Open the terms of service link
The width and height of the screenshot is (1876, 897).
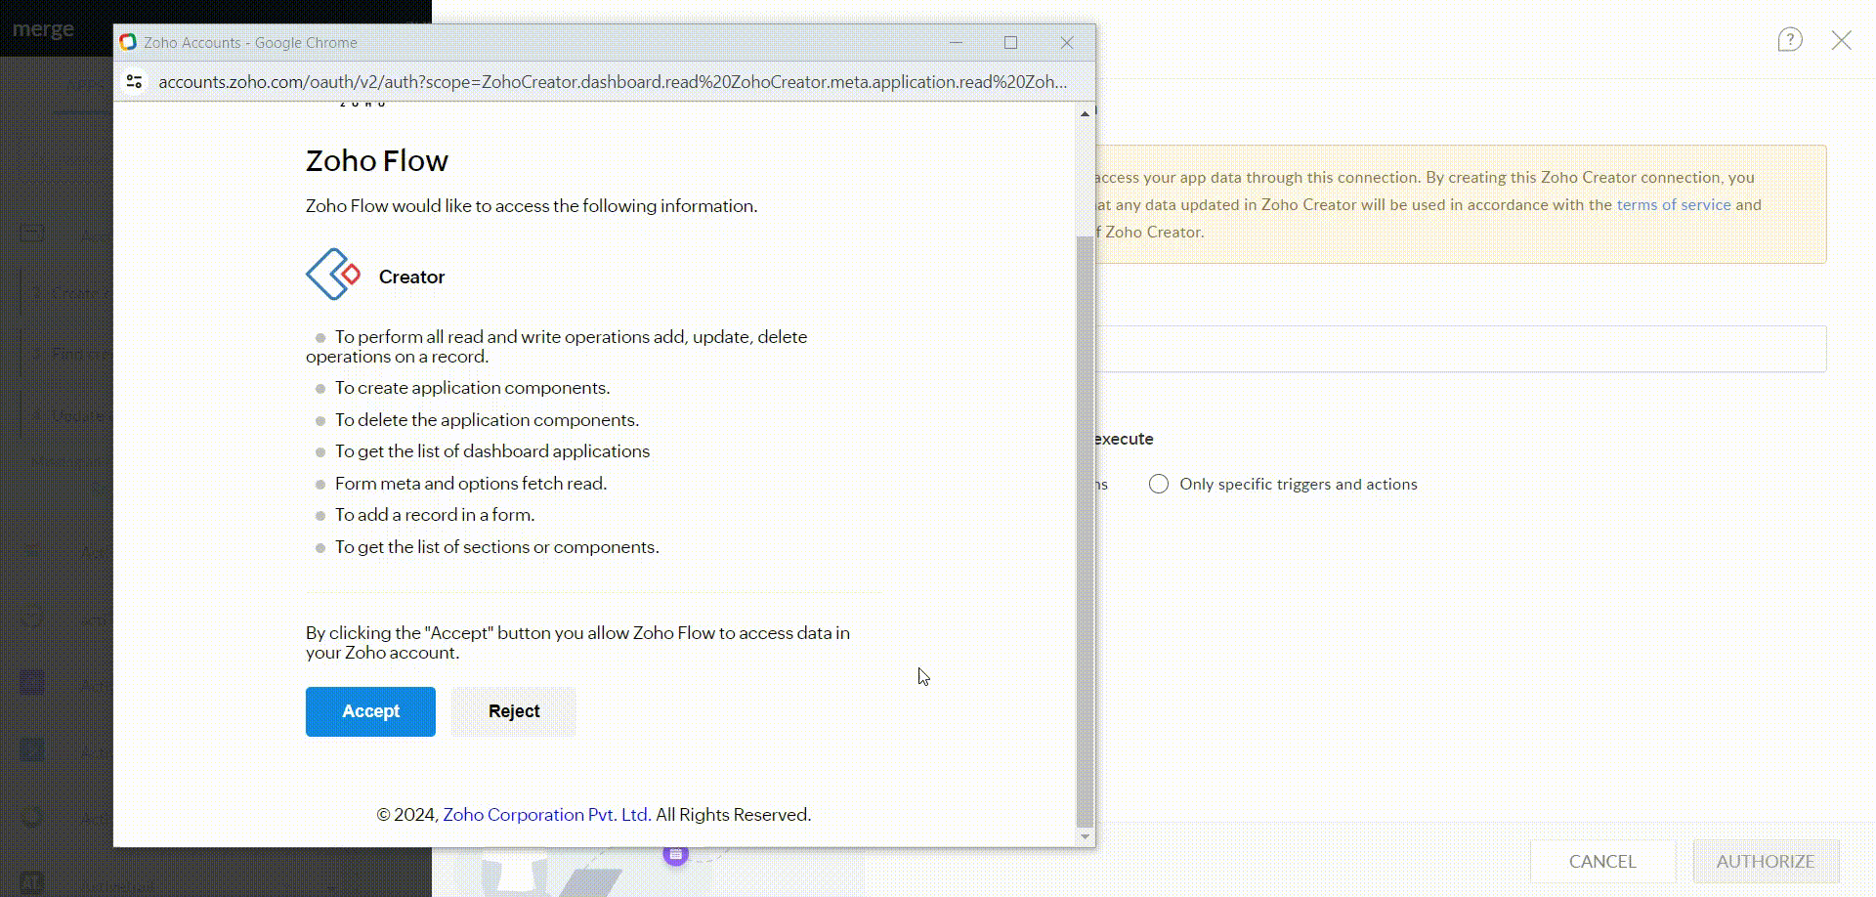[x=1673, y=205]
